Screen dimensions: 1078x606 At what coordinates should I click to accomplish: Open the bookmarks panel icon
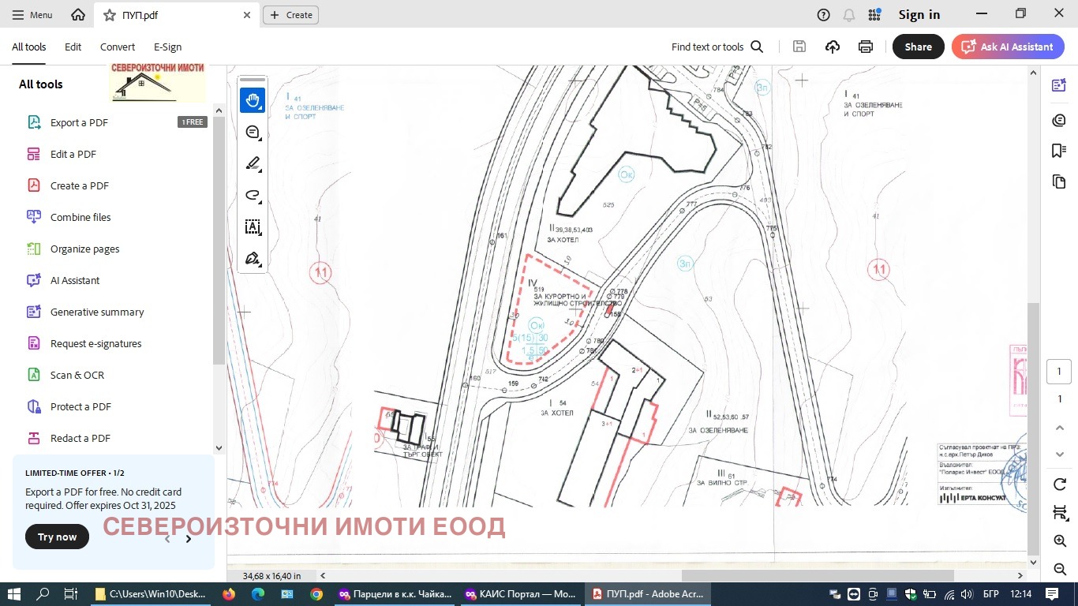(1059, 151)
